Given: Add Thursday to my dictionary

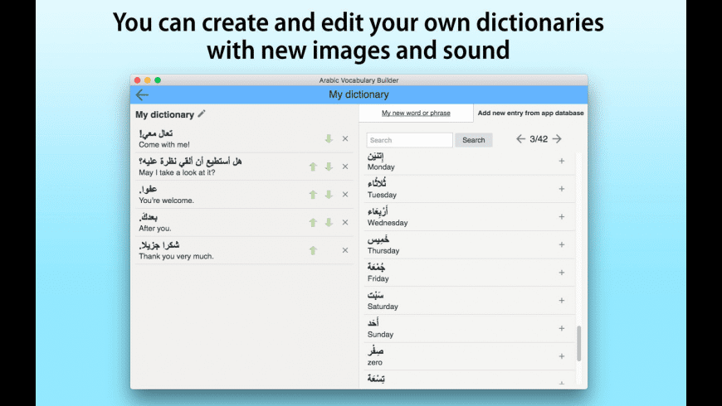Looking at the screenshot, I should tap(561, 244).
